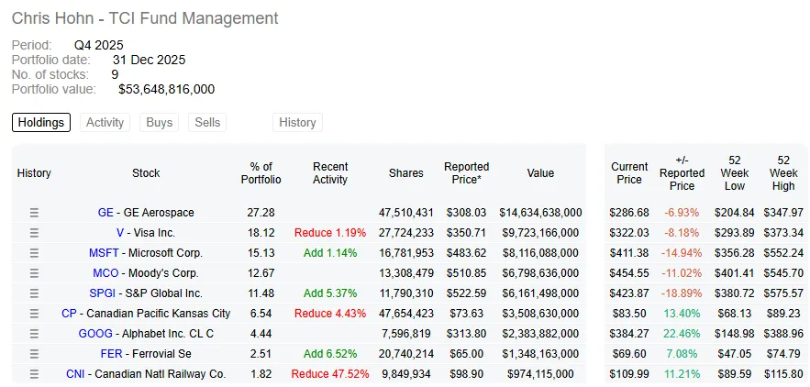Open history icon for Ferrovial Se row

(x=34, y=353)
